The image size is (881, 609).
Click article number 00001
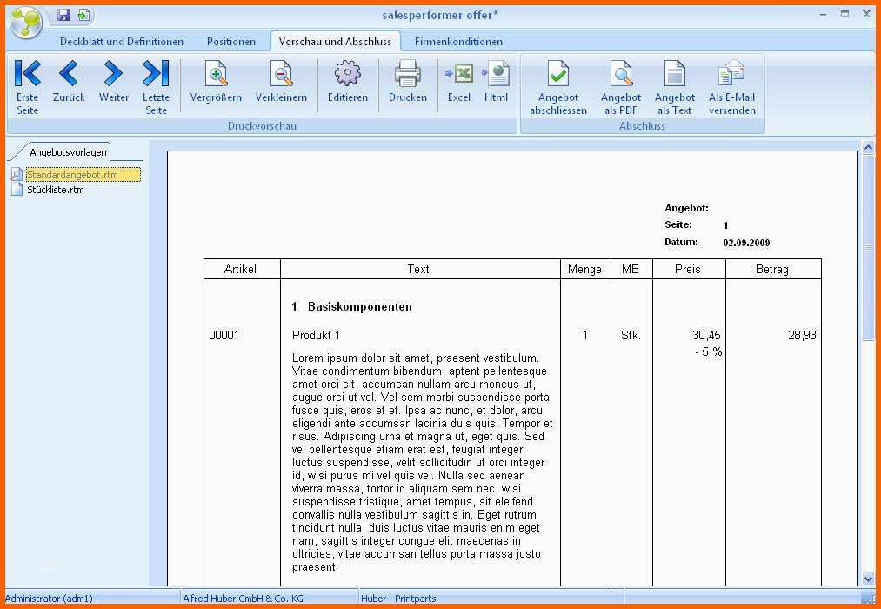[x=224, y=336]
